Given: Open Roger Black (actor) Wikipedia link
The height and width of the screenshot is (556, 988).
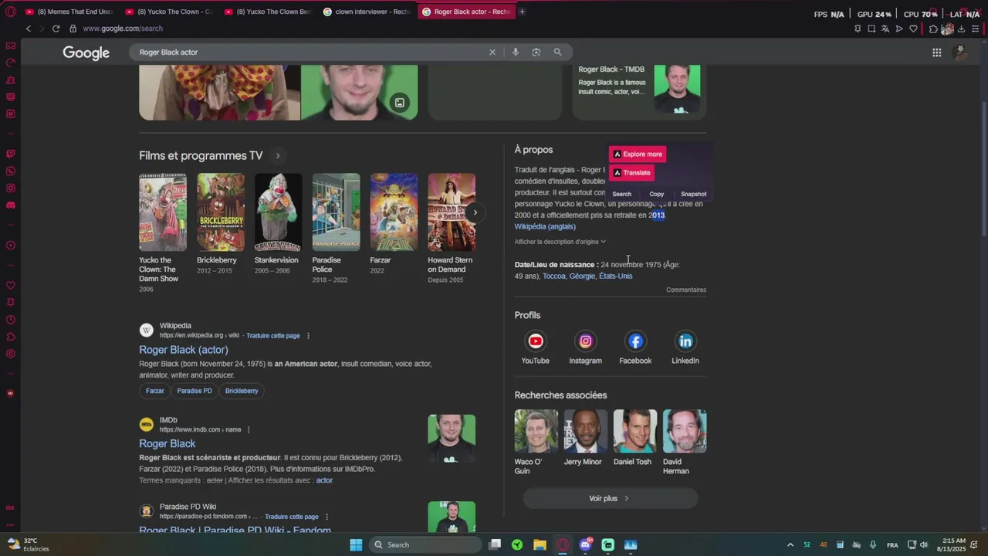Looking at the screenshot, I should (x=184, y=350).
